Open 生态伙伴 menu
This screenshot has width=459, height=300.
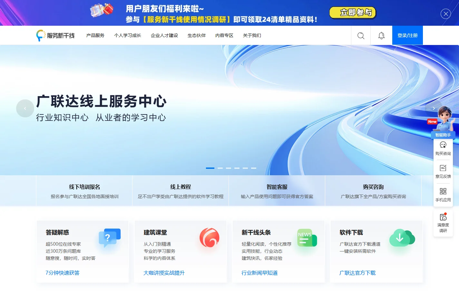tap(197, 35)
